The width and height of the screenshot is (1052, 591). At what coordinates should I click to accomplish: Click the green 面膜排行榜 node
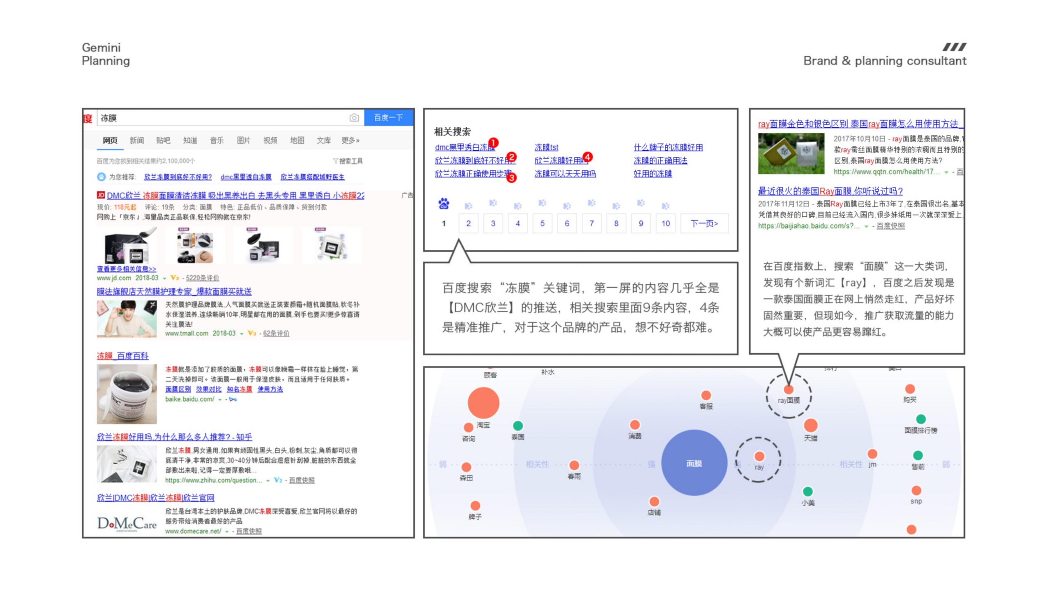[x=920, y=419]
